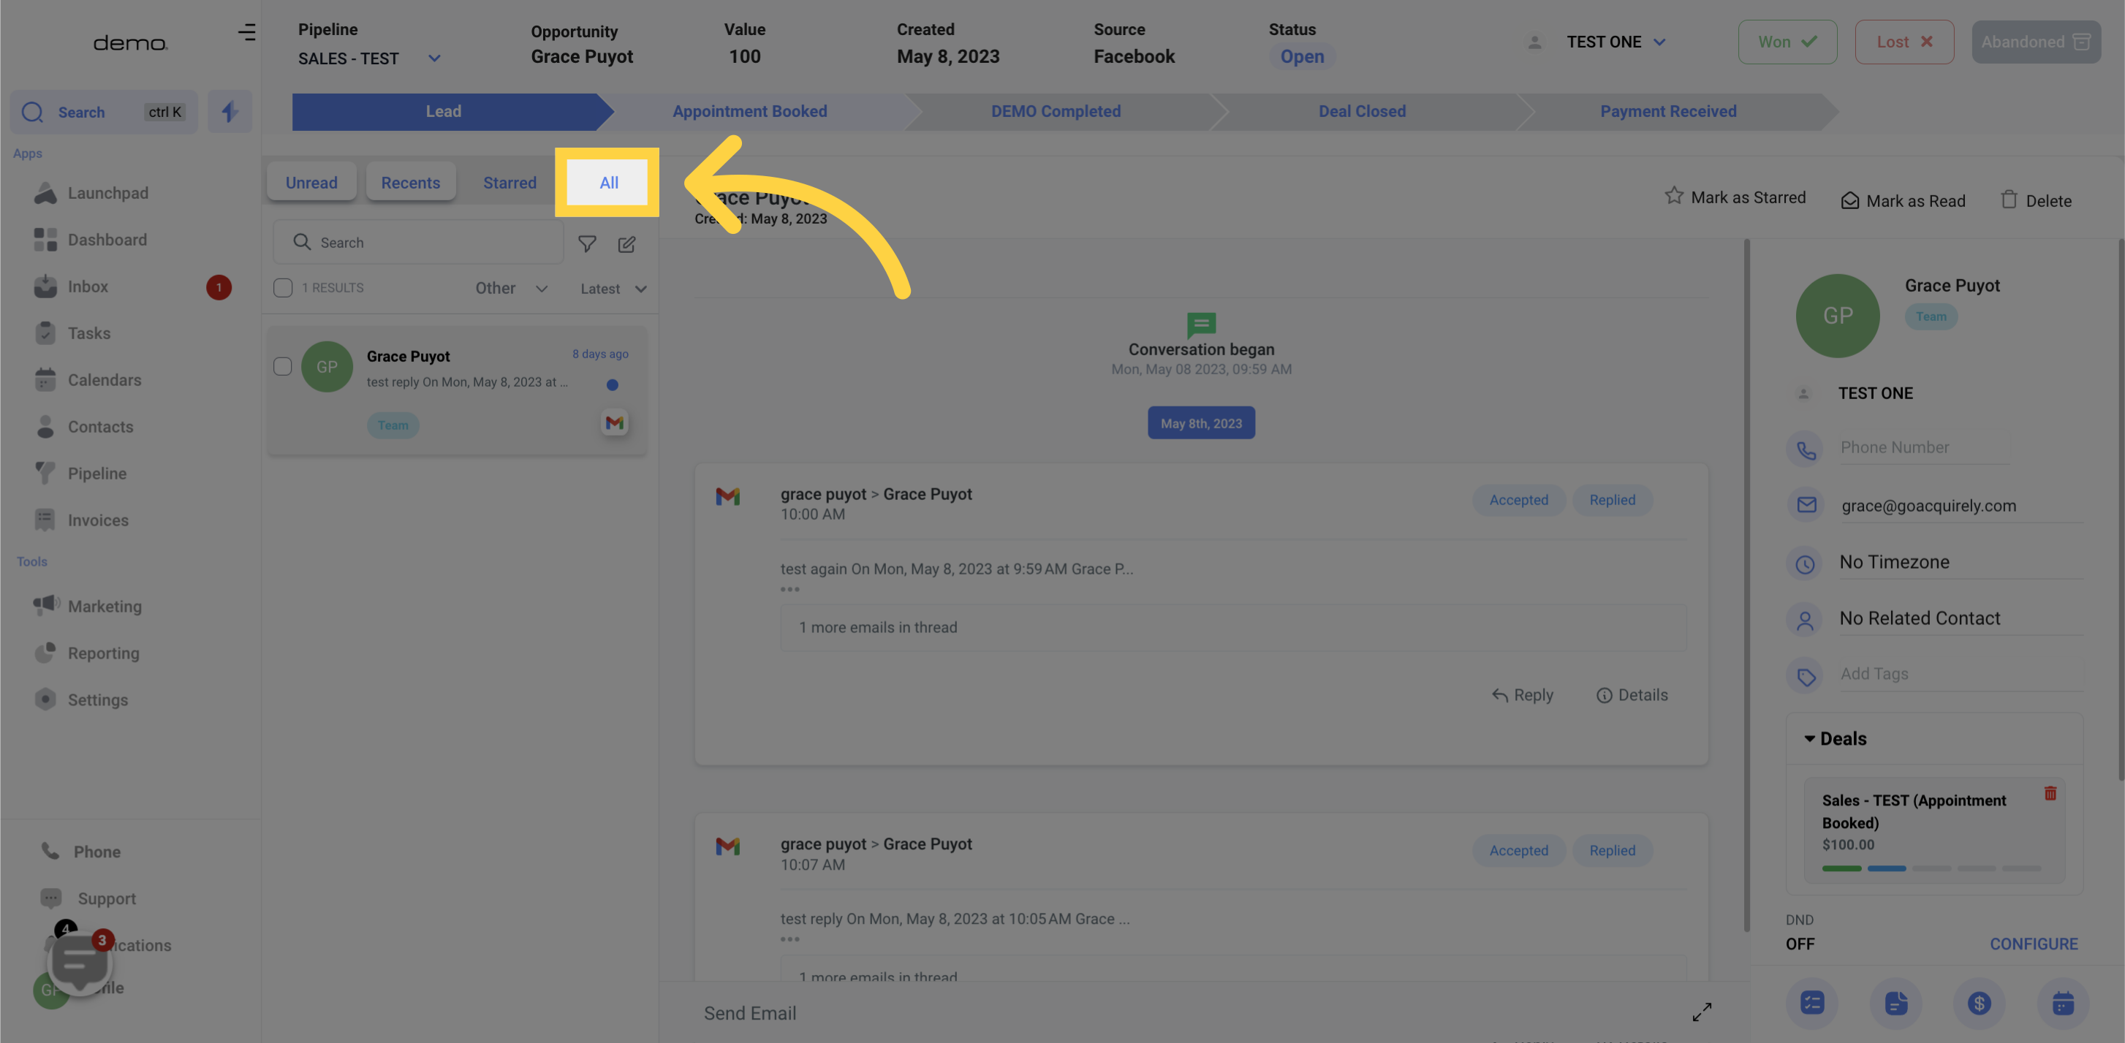The height and width of the screenshot is (1043, 2125).
Task: Click CONFIGURE for DND
Action: (x=2034, y=944)
